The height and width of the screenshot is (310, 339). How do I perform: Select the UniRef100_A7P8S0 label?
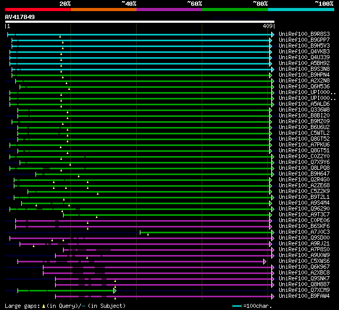tap(304, 250)
